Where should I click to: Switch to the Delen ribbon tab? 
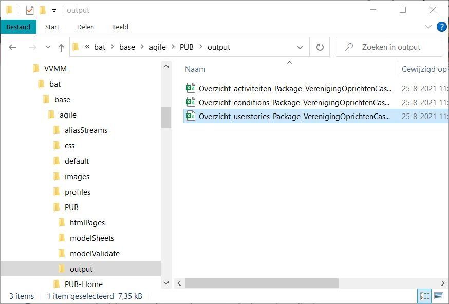(85, 27)
